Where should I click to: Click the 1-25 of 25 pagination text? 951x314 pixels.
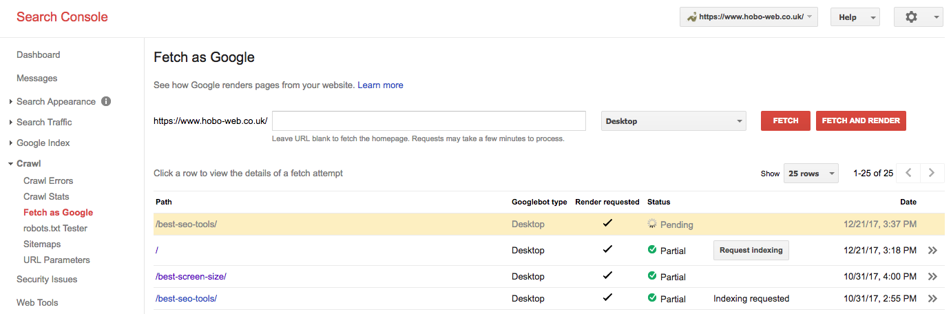pyautogui.click(x=873, y=174)
